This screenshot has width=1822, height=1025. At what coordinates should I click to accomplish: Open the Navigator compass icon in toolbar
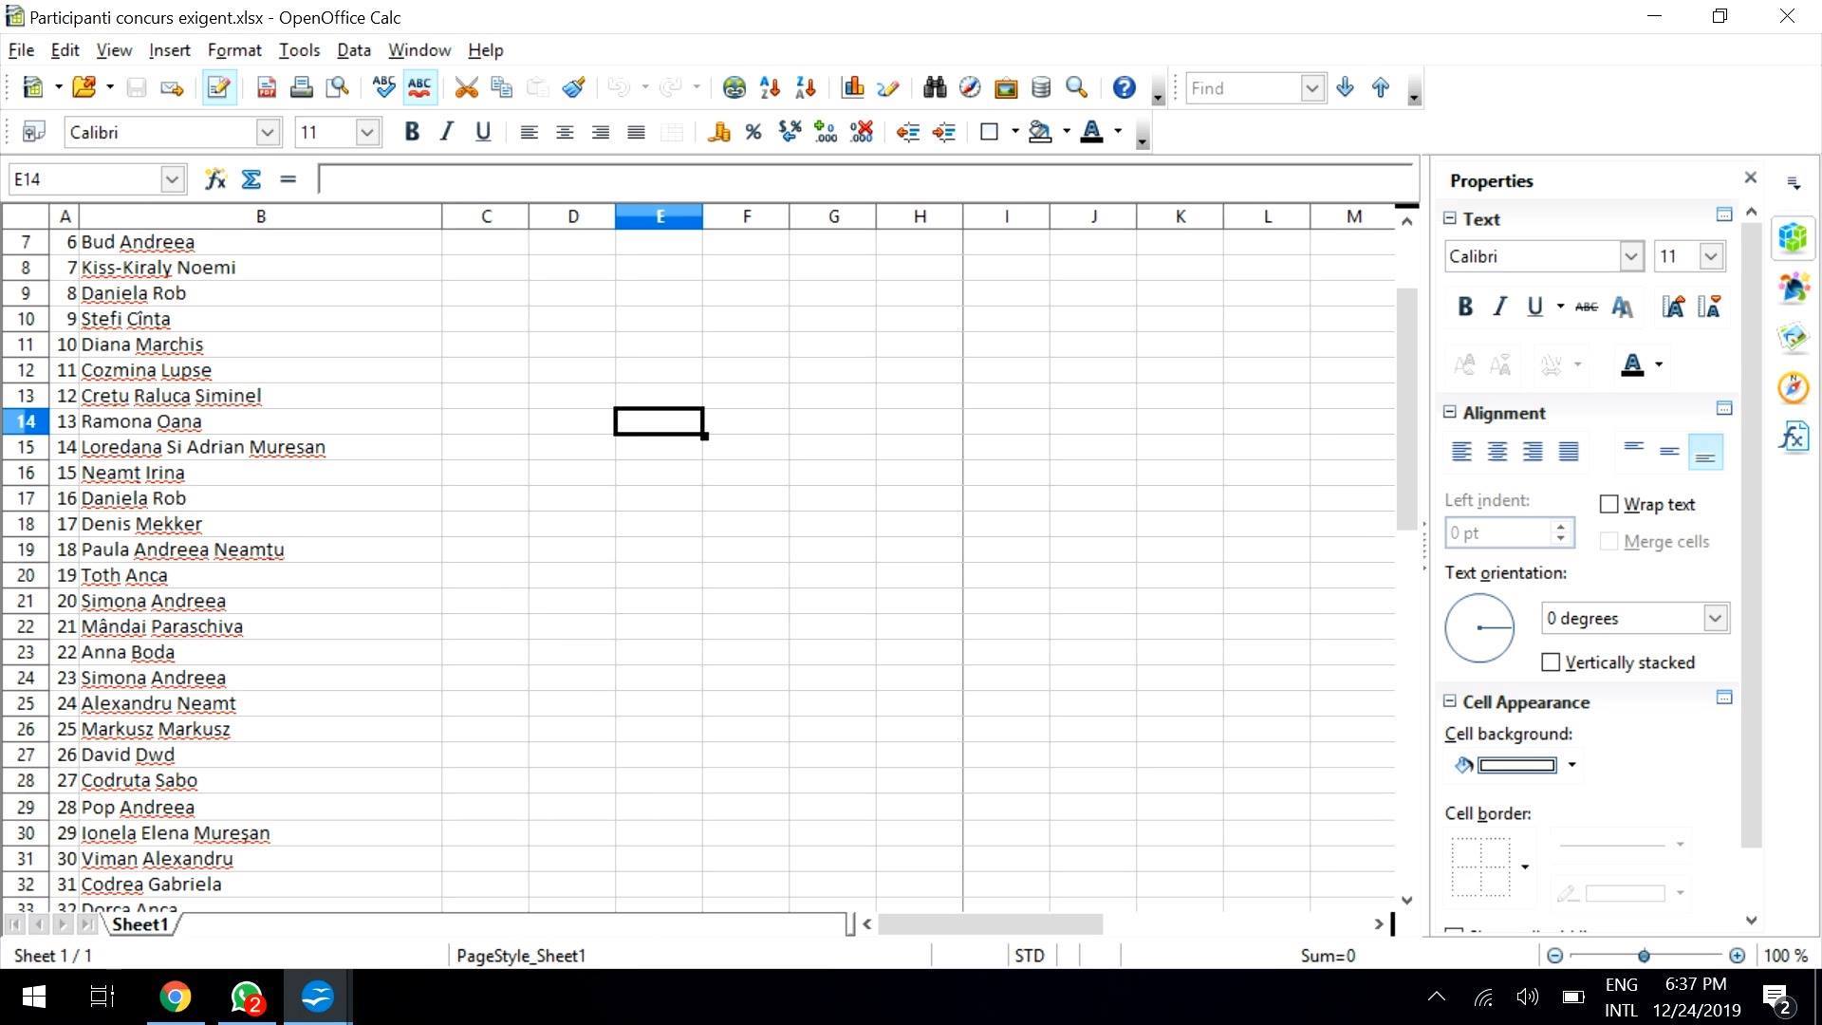point(970,88)
